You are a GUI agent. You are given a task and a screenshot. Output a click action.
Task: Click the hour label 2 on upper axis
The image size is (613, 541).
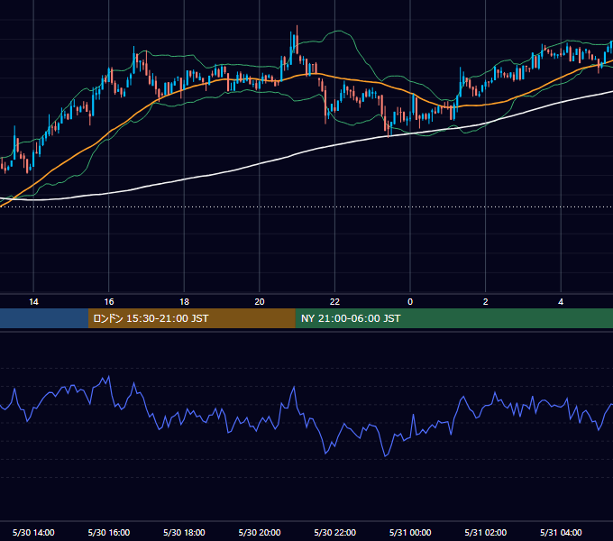485,302
